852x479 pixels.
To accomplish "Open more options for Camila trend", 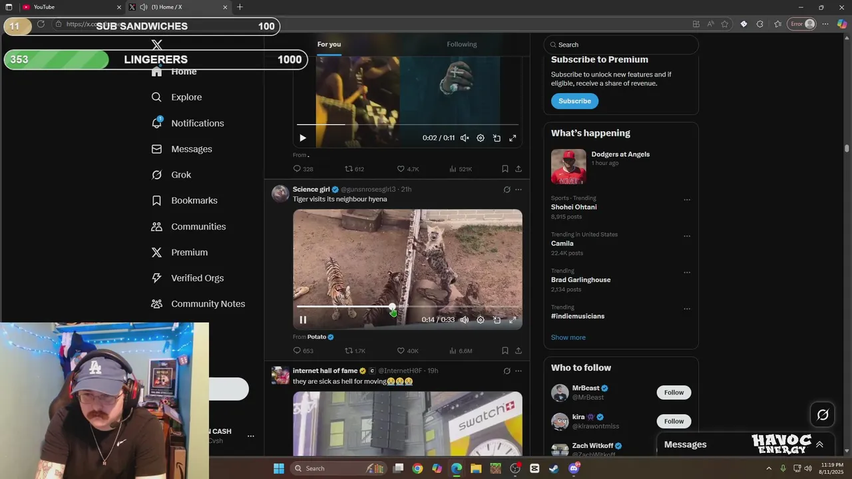I will (x=687, y=236).
